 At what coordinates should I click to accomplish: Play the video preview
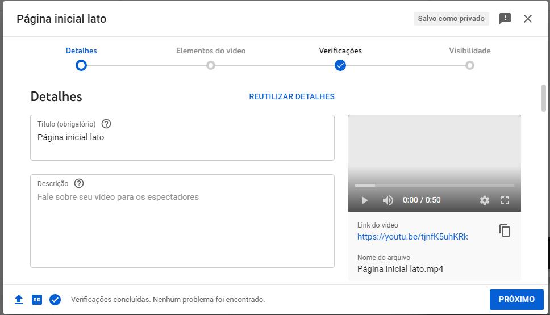point(364,200)
